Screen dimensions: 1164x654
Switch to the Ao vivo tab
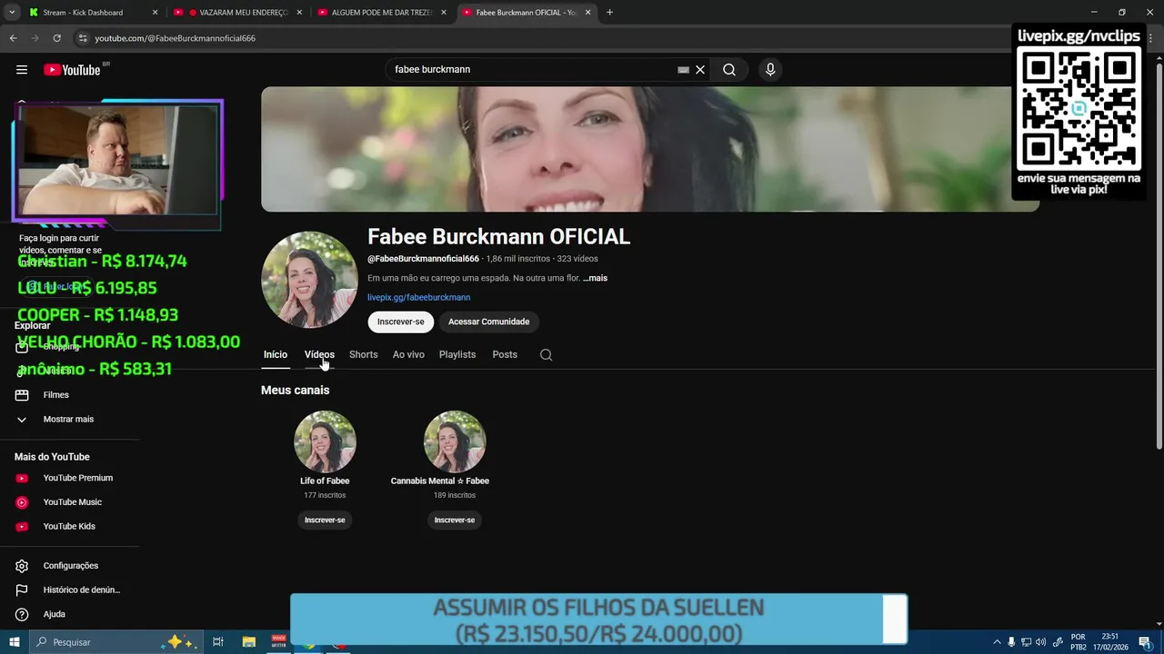(x=408, y=355)
